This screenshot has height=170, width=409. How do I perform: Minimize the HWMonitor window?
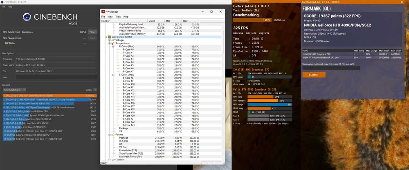(202, 12)
